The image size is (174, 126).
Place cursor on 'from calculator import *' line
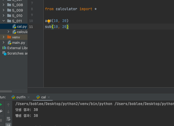click(71, 9)
